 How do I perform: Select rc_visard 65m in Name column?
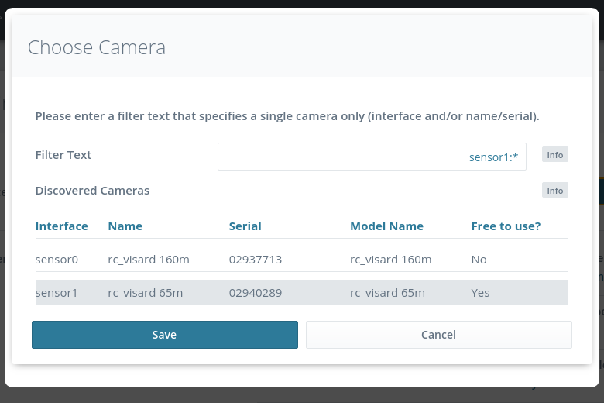(146, 293)
